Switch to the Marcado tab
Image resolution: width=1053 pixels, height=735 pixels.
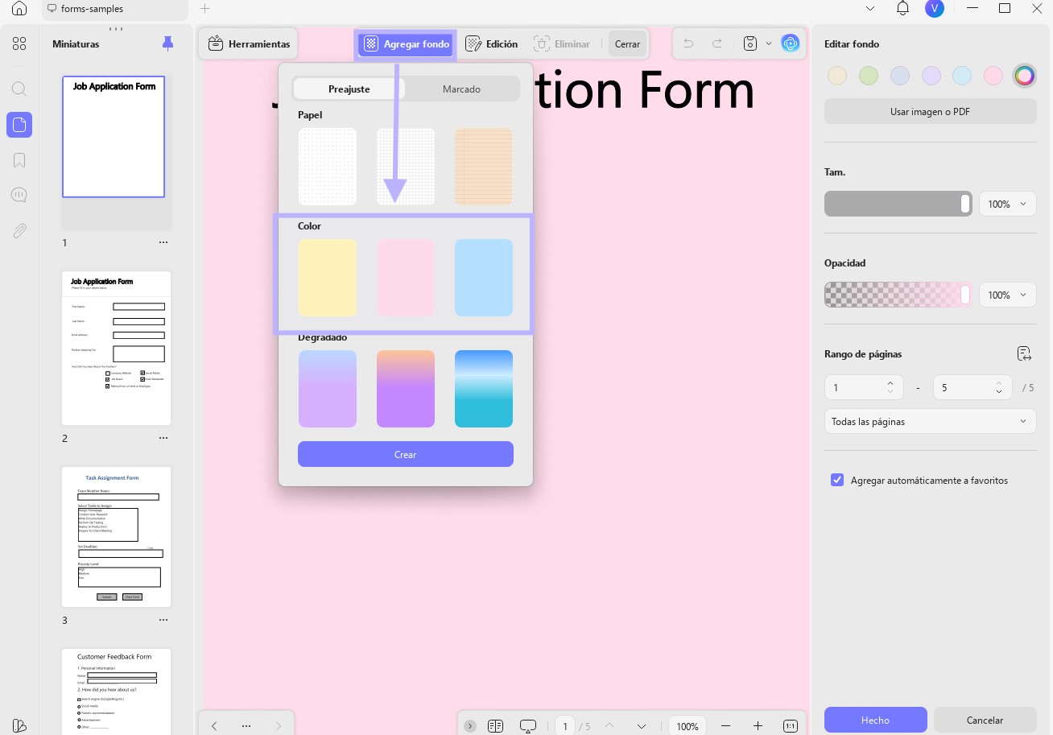coord(461,89)
